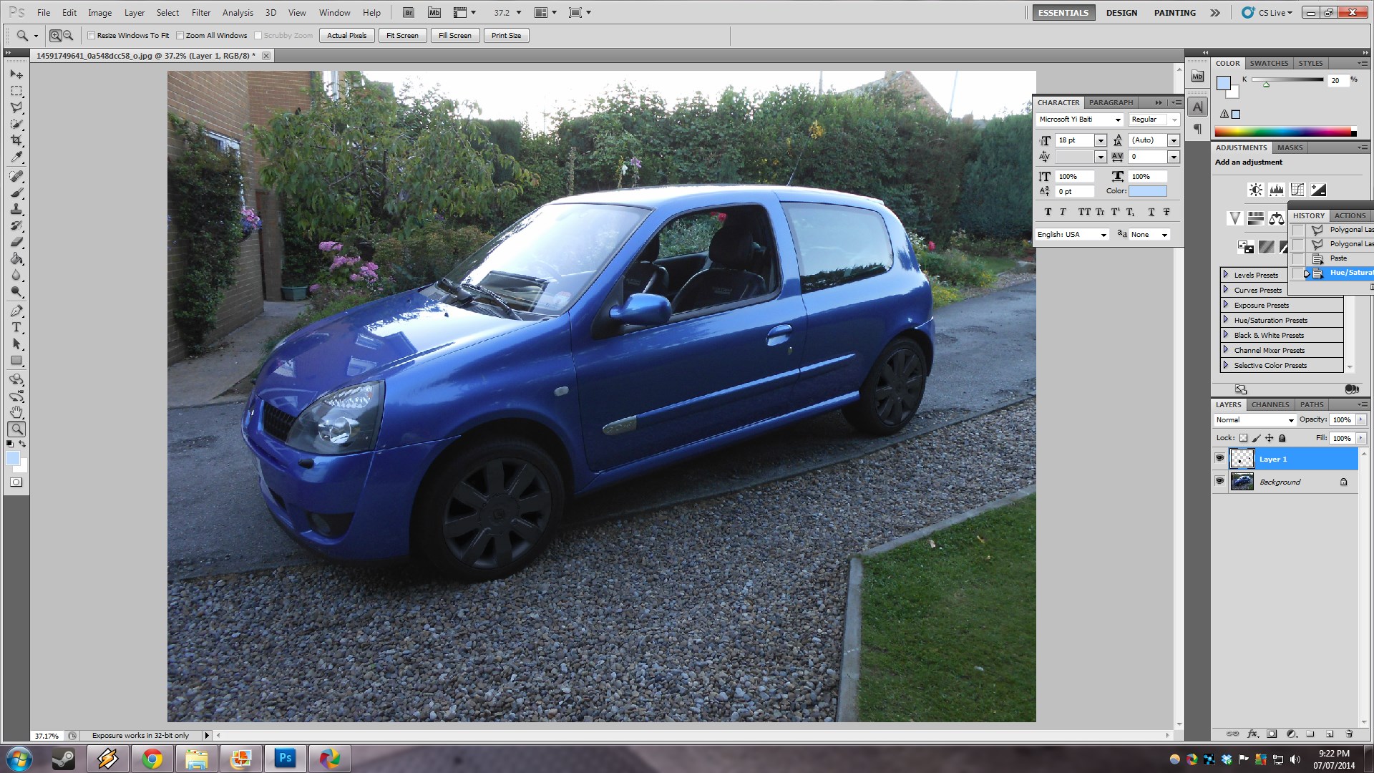Image resolution: width=1374 pixels, height=773 pixels.
Task: Toggle lock position
Action: pyautogui.click(x=1269, y=438)
